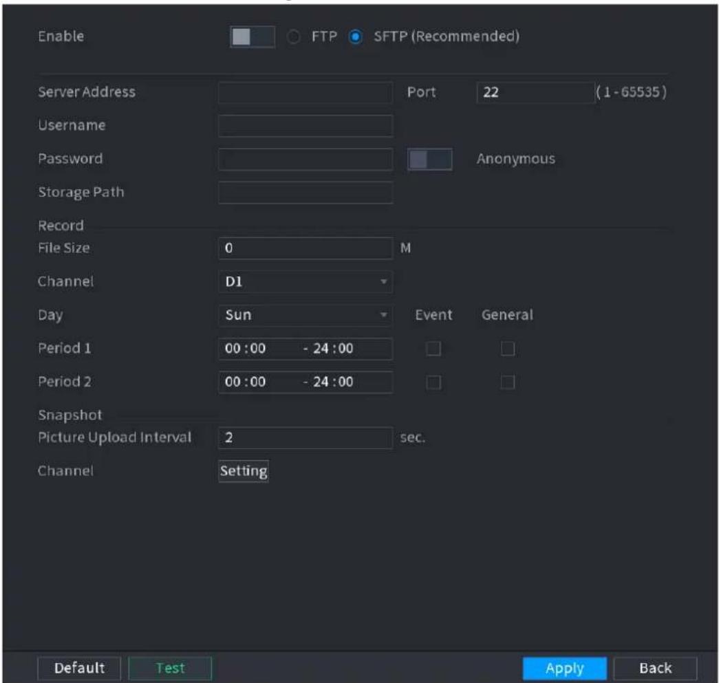Select the FTP radio button
Screen dimensions: 719x683
294,36
